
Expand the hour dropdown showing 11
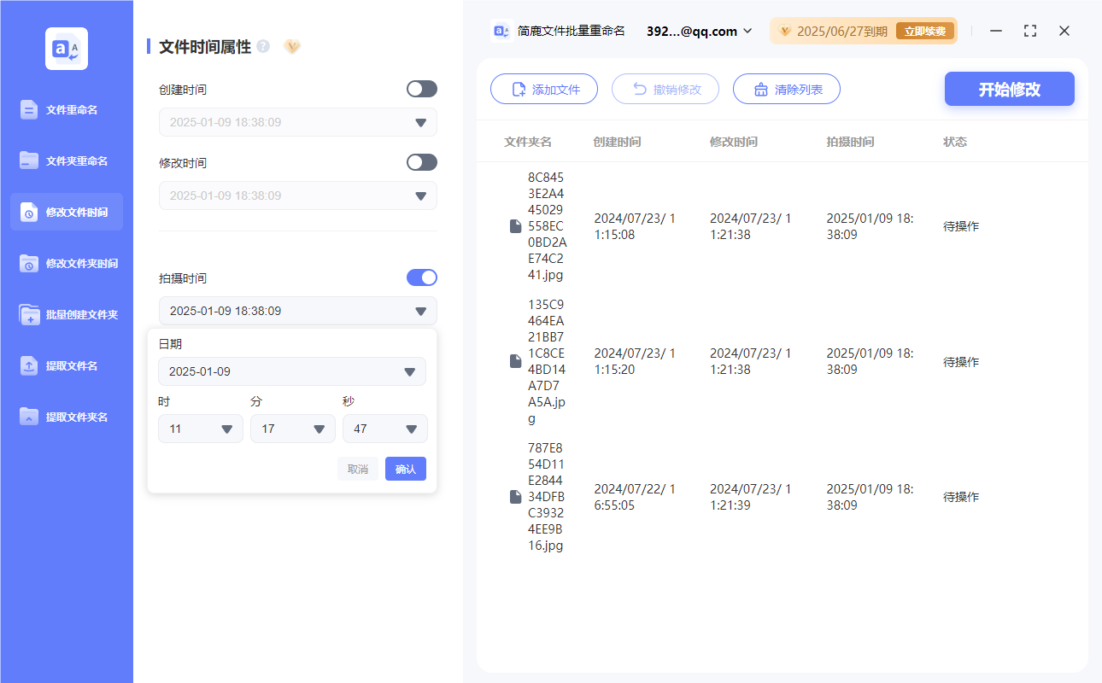click(x=200, y=428)
